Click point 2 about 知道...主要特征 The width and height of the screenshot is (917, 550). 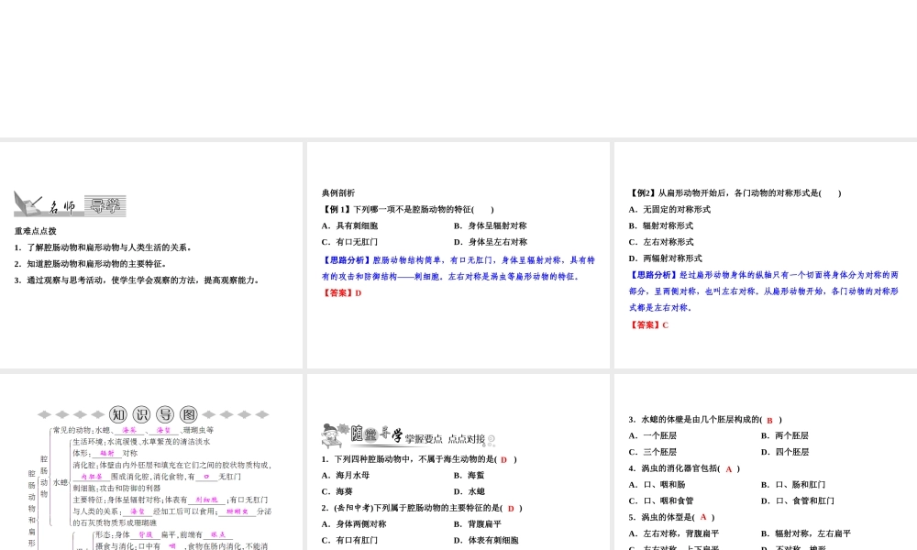point(91,264)
